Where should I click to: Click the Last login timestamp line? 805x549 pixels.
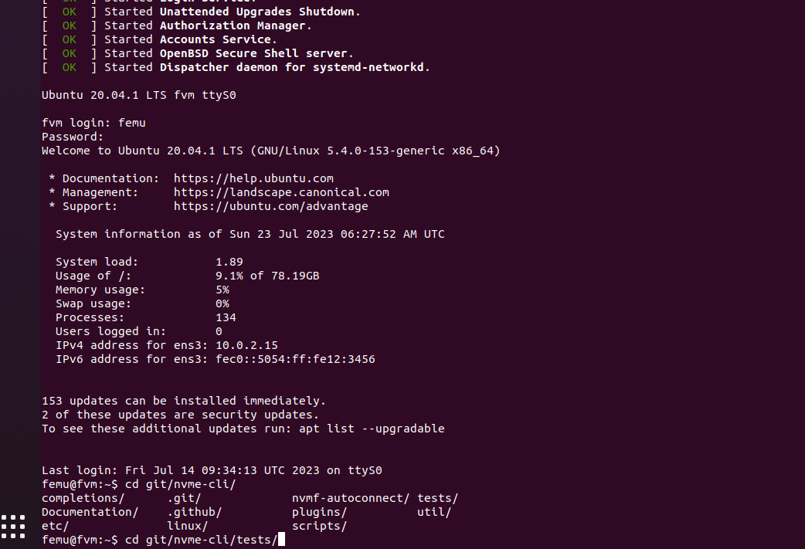[212, 470]
